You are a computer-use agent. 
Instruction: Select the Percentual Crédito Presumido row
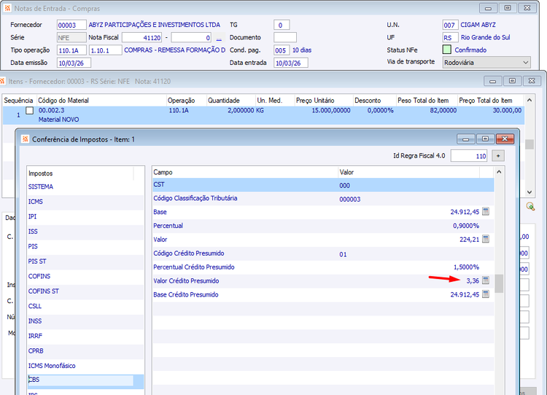tap(323, 266)
